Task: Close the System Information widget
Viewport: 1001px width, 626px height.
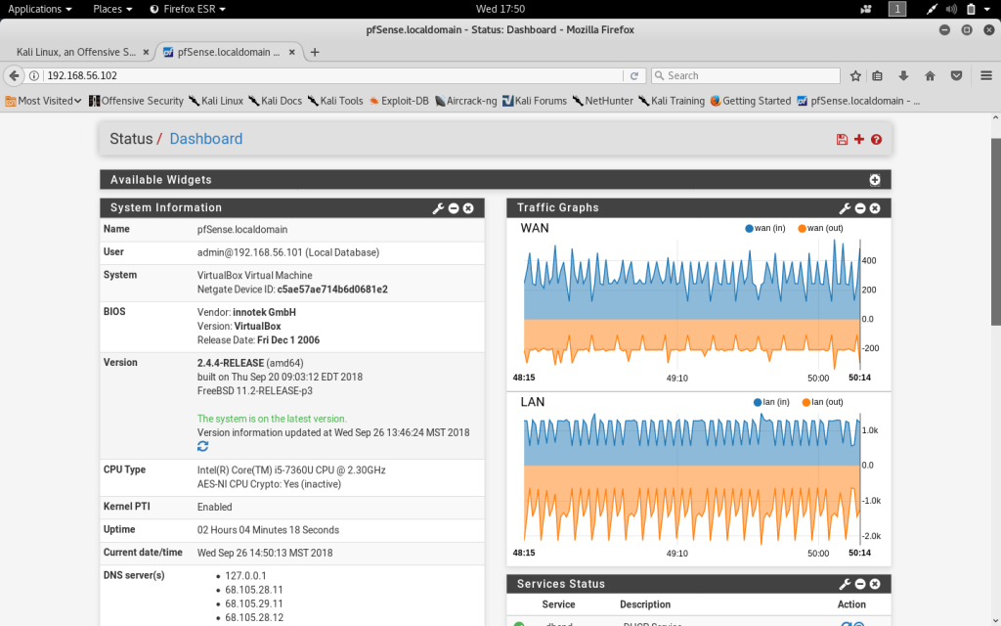Action: coord(468,208)
